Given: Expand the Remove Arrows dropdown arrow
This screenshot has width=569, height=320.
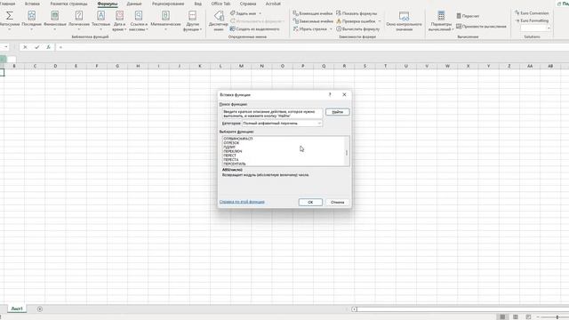Looking at the screenshot, I should pyautogui.click(x=331, y=29).
